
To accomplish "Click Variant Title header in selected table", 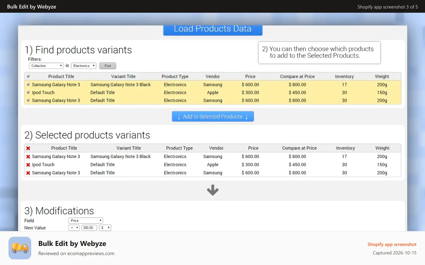I will click(x=129, y=148).
